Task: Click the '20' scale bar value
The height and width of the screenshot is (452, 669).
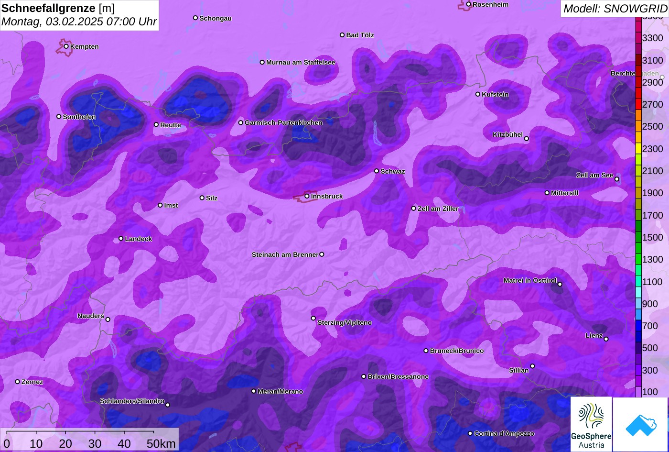Action: coord(65,443)
